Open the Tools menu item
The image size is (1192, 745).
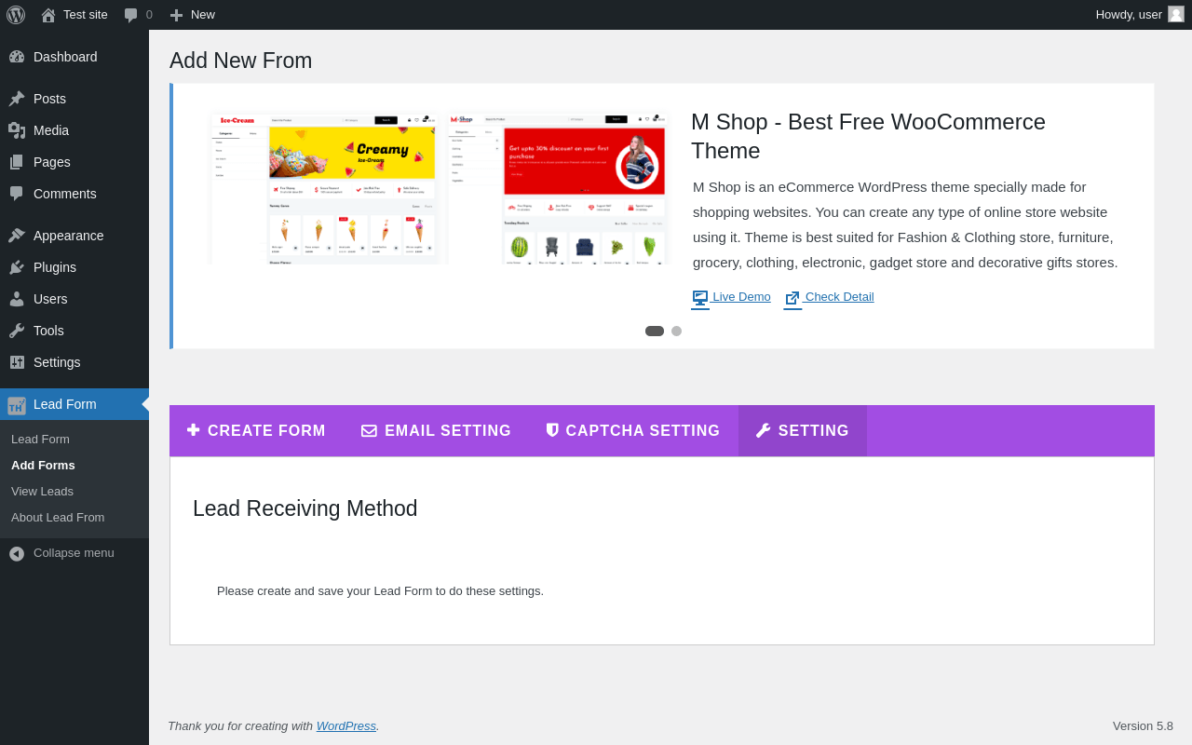[x=74, y=331]
